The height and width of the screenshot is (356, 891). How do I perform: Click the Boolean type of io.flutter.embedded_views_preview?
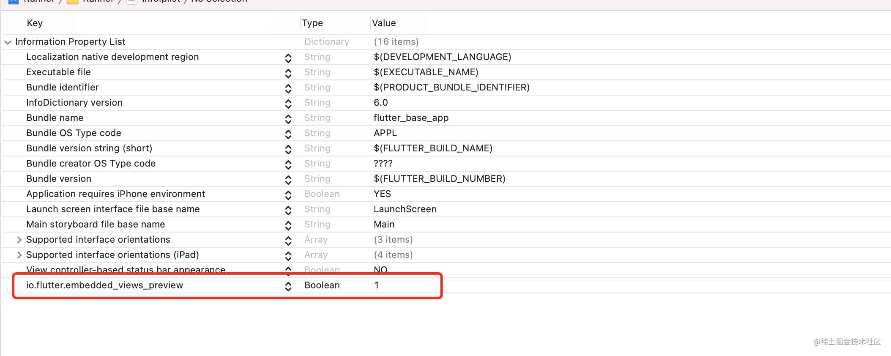pyautogui.click(x=322, y=285)
